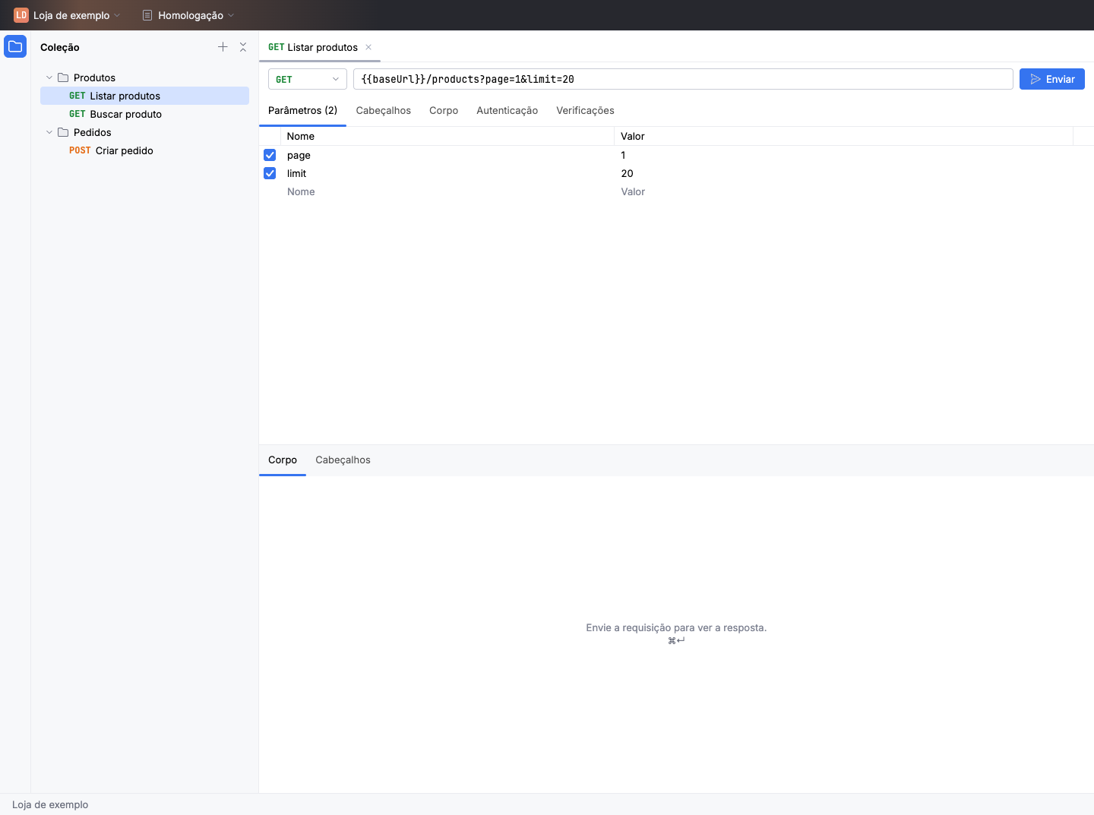Click the Homologação environment icon
Screen dimensions: 1094x815
[x=147, y=15]
